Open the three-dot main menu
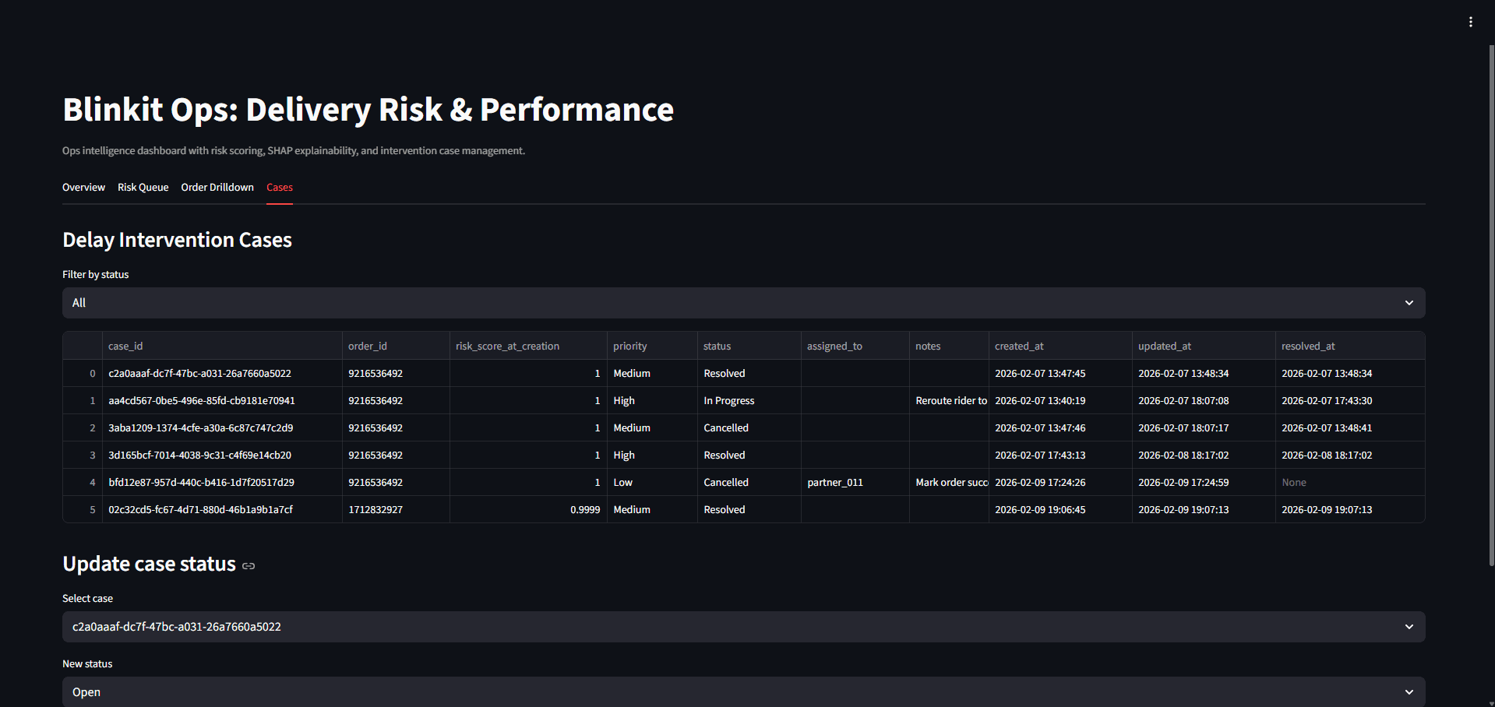This screenshot has height=707, width=1495. click(1470, 22)
